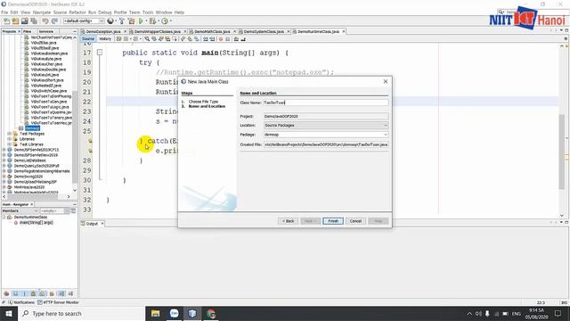This screenshot has width=570, height=321.
Task: Click the ENG language indicator in system tray
Action: pyautogui.click(x=517, y=313)
